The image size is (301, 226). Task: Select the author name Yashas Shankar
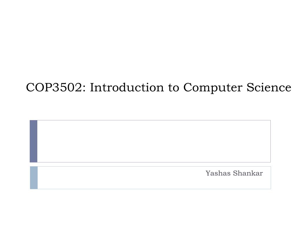tap(234, 173)
